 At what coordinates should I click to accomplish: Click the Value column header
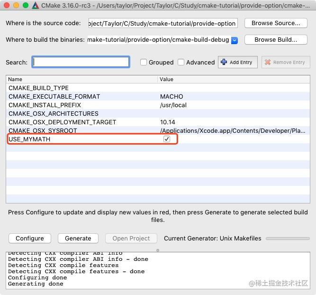(x=234, y=79)
